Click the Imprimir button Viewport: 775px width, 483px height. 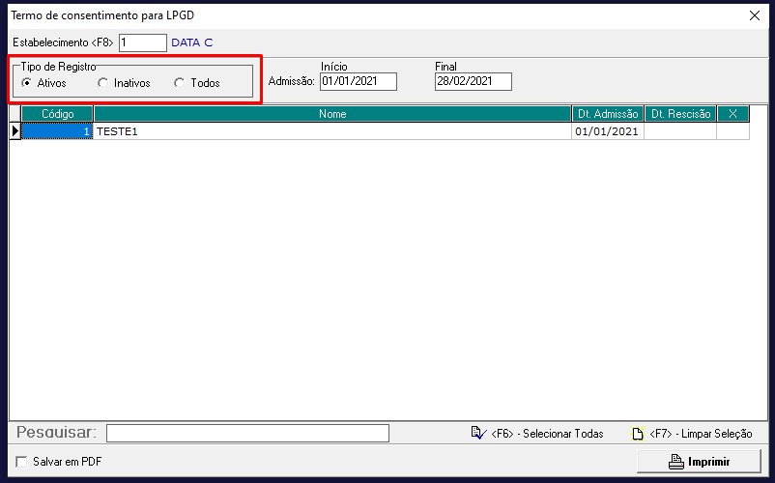699,462
